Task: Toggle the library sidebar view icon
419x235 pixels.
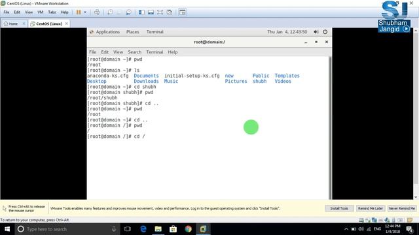Action: coord(141,12)
